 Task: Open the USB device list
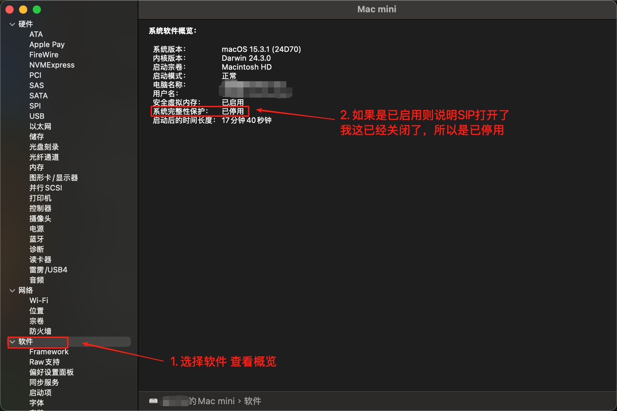point(36,116)
